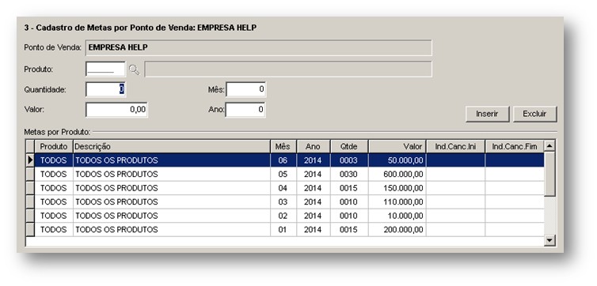Select the row selector for month 03
Screen dimensions: 597x286
pos(30,202)
